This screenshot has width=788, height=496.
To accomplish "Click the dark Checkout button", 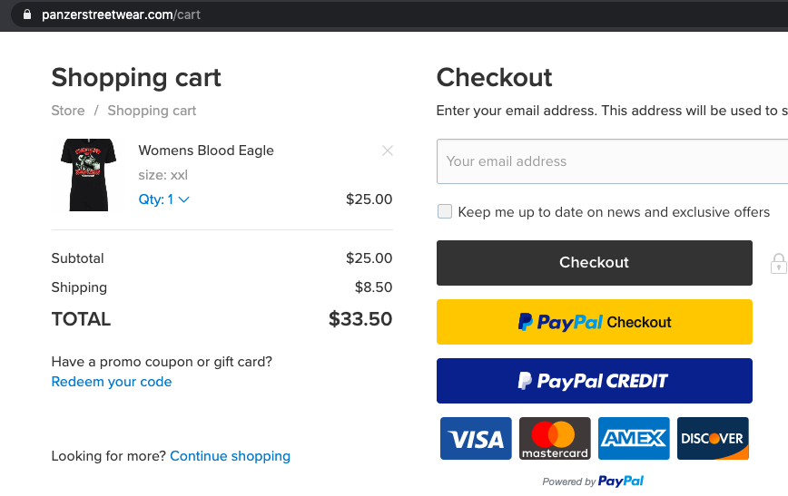I will coord(595,263).
